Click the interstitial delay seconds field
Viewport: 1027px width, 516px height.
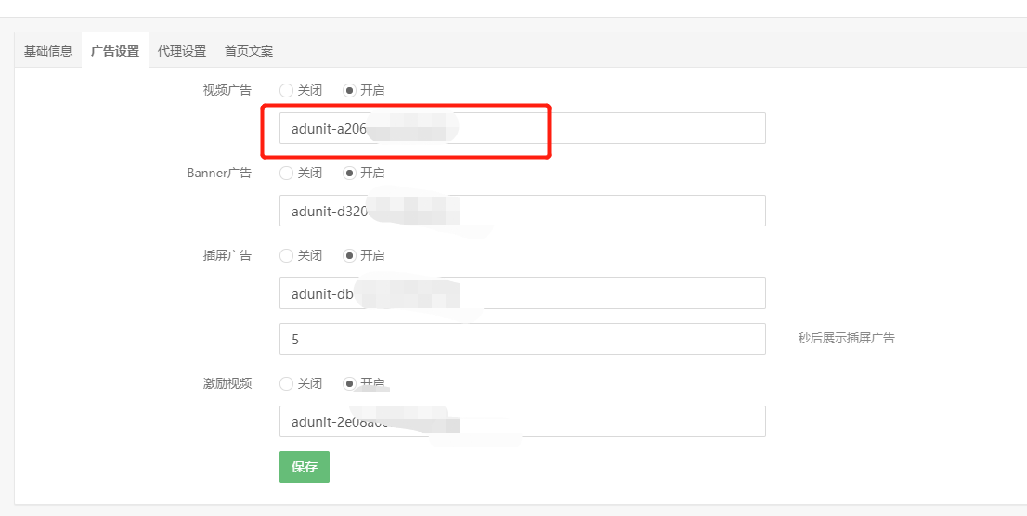[522, 339]
